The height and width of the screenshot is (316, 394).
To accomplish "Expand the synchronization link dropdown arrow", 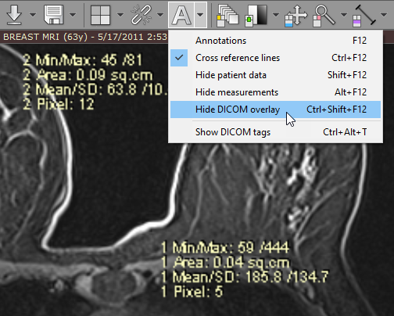I will 160,15.
